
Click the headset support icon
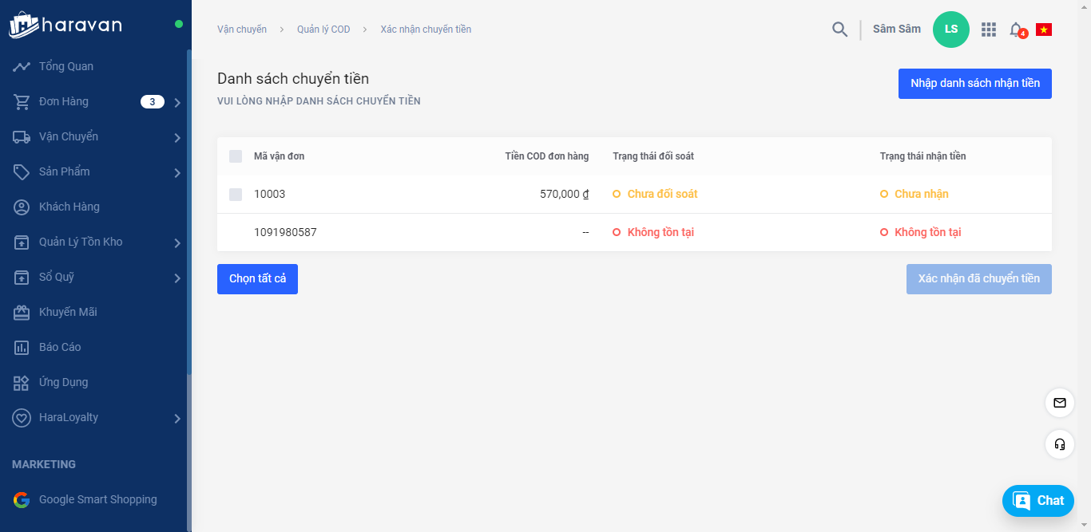coord(1060,444)
